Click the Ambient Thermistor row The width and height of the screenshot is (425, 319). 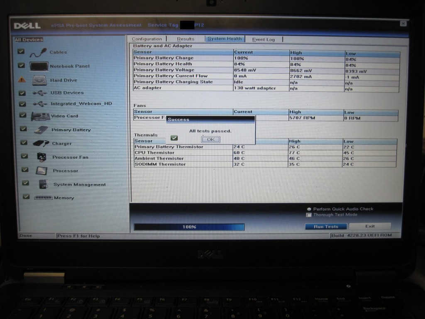[265, 158]
